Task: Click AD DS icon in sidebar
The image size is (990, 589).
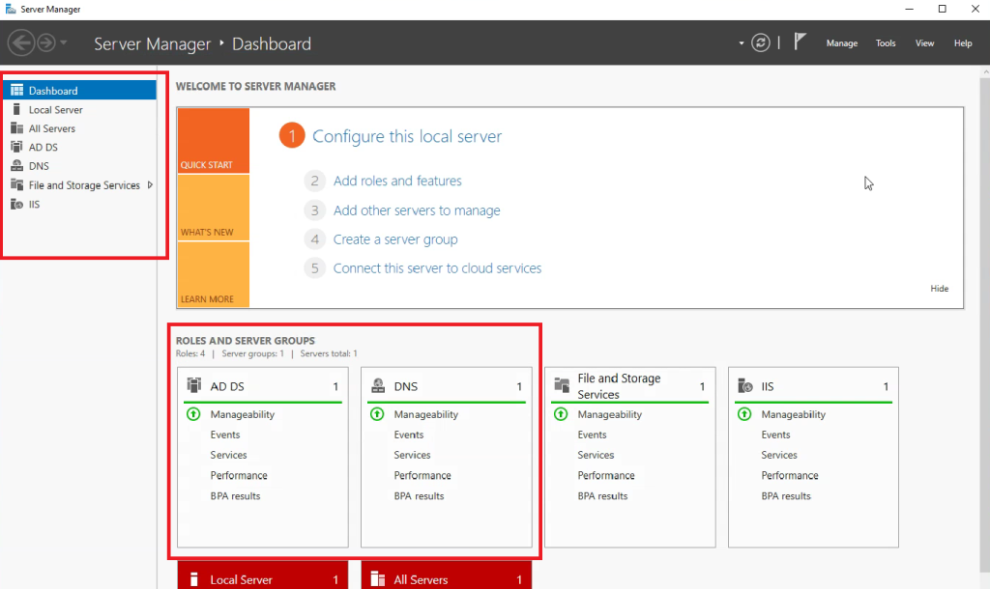Action: click(17, 147)
